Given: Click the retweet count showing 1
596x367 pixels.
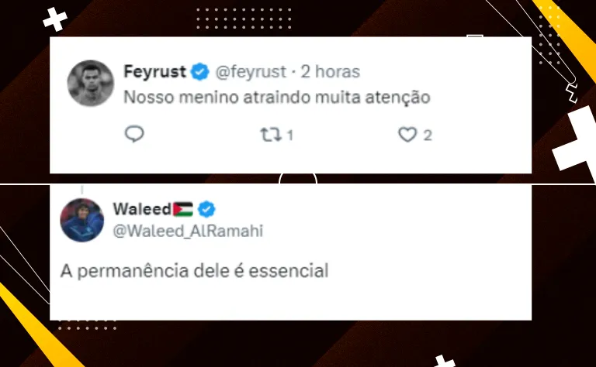Looking at the screenshot, I should (290, 135).
